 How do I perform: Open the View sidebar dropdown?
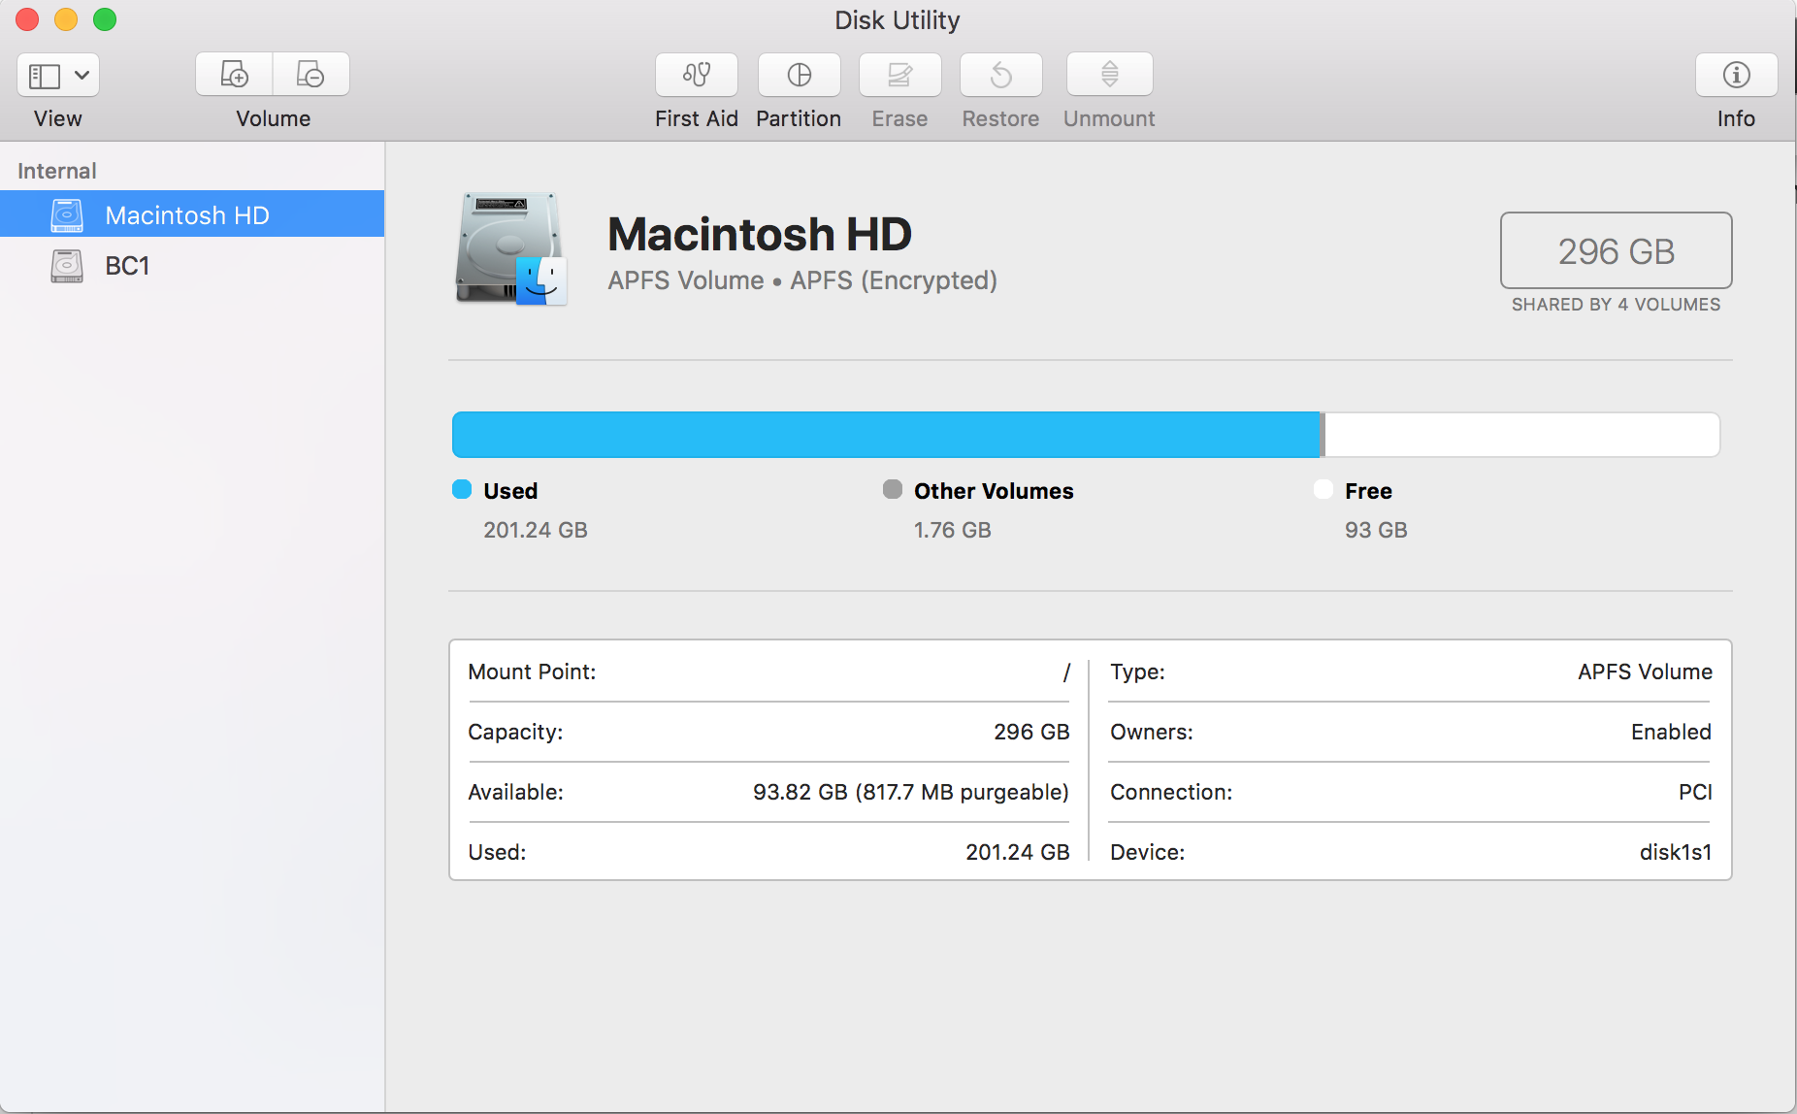click(58, 75)
